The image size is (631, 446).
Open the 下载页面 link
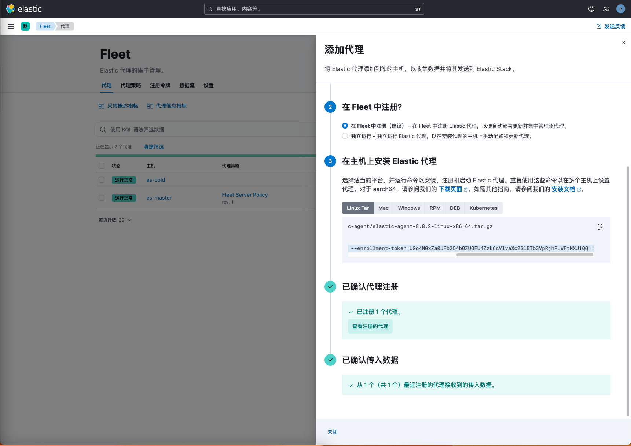[x=453, y=189]
